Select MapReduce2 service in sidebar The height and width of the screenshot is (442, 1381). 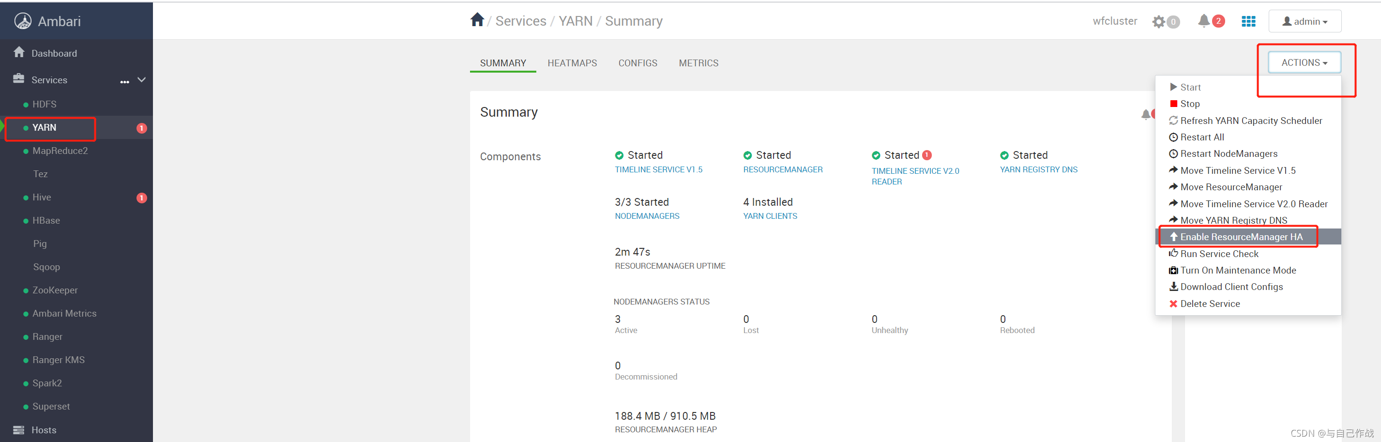60,151
